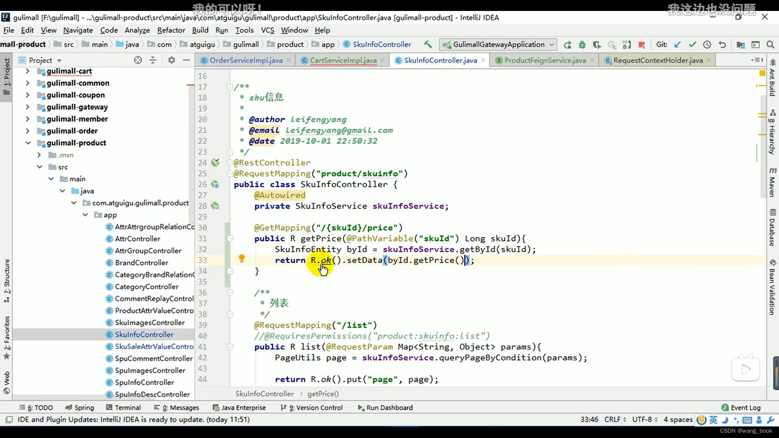Click the 4 spaces indent setting
The height and width of the screenshot is (438, 779).
pyautogui.click(x=678, y=419)
